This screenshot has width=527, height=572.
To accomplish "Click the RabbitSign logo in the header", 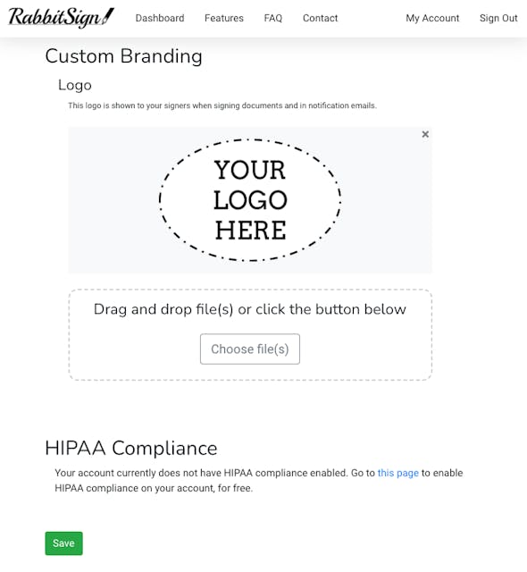I will [x=61, y=18].
